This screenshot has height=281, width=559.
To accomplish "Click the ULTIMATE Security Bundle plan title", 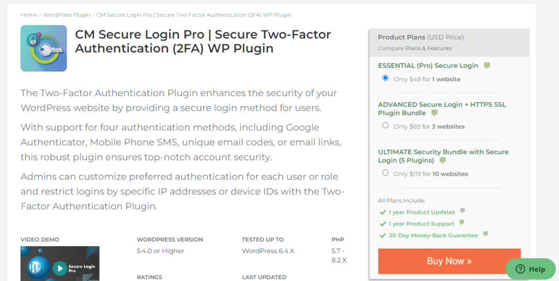I will (x=443, y=152).
